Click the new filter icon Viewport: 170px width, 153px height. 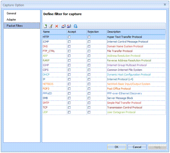(x=45, y=26)
